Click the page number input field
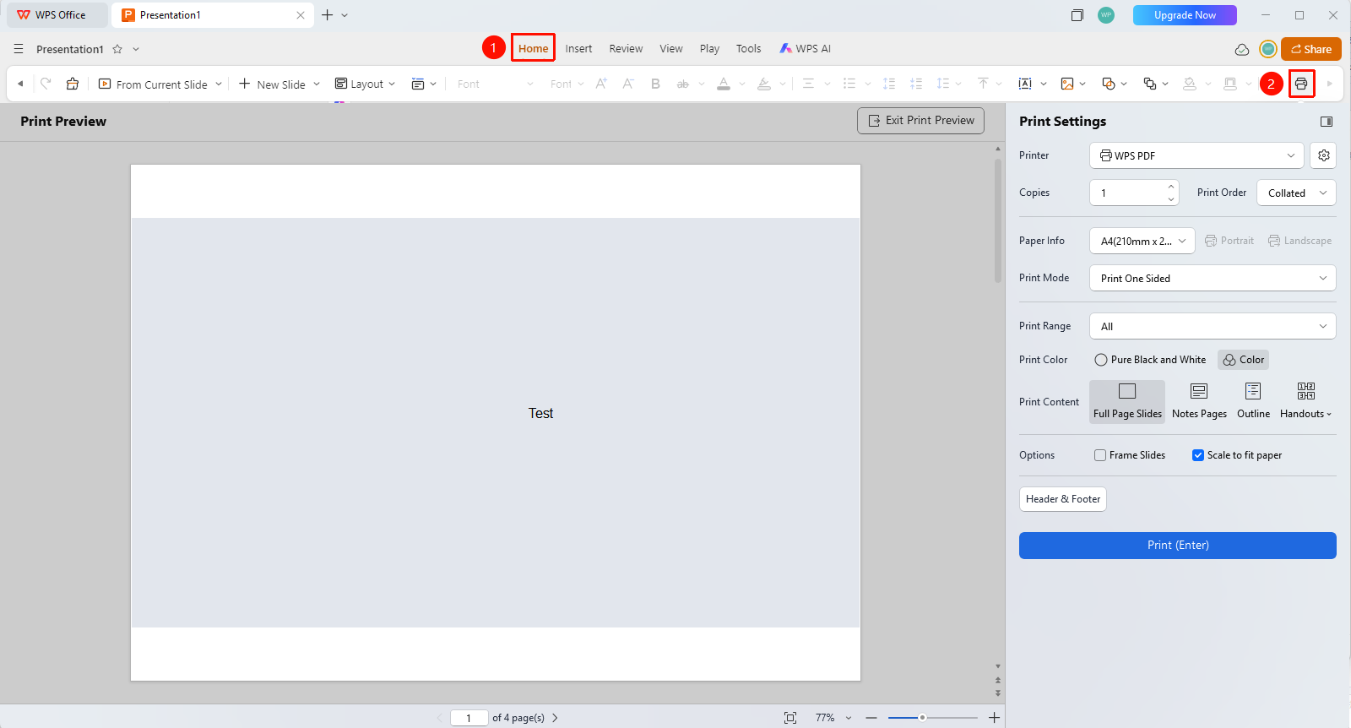The height and width of the screenshot is (728, 1351). pyautogui.click(x=469, y=718)
